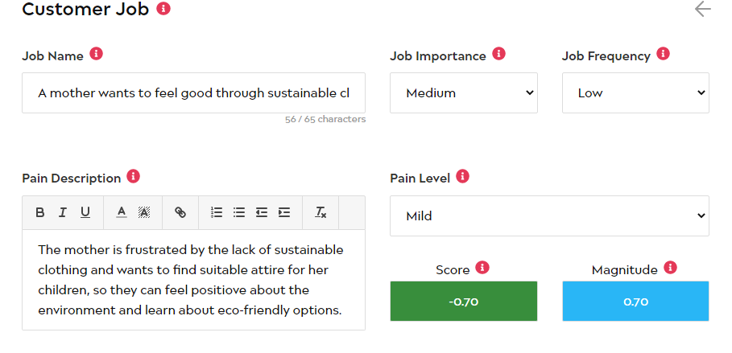Open Job Importance dropdown set to Medium

(464, 92)
